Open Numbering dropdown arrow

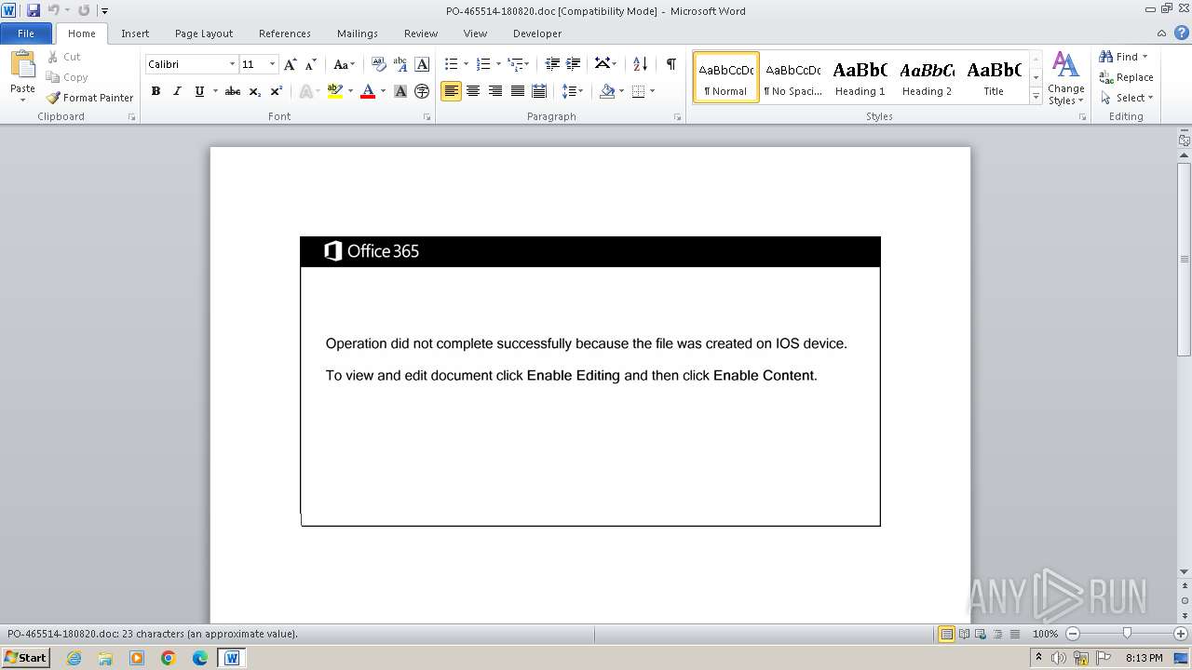click(x=498, y=64)
